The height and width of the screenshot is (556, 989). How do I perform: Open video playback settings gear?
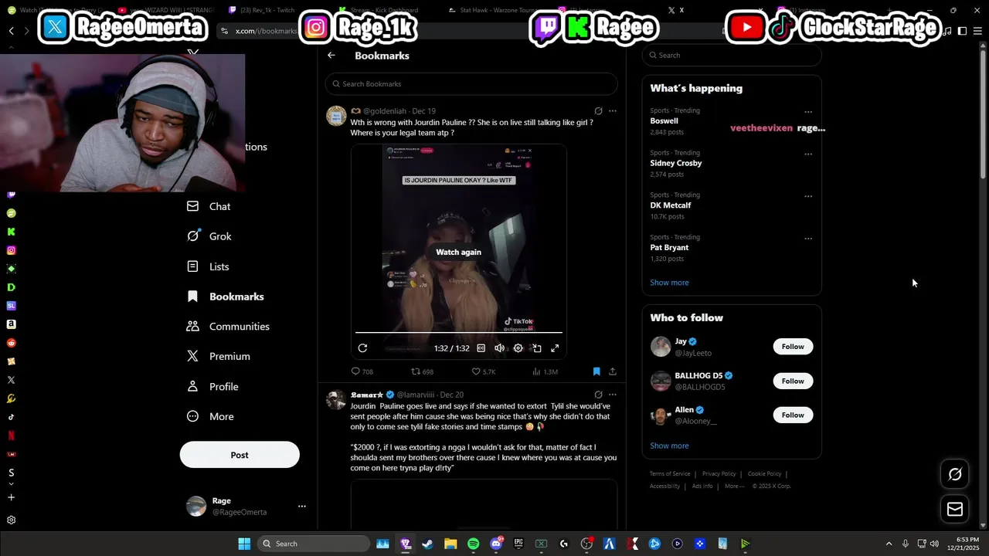click(x=518, y=348)
